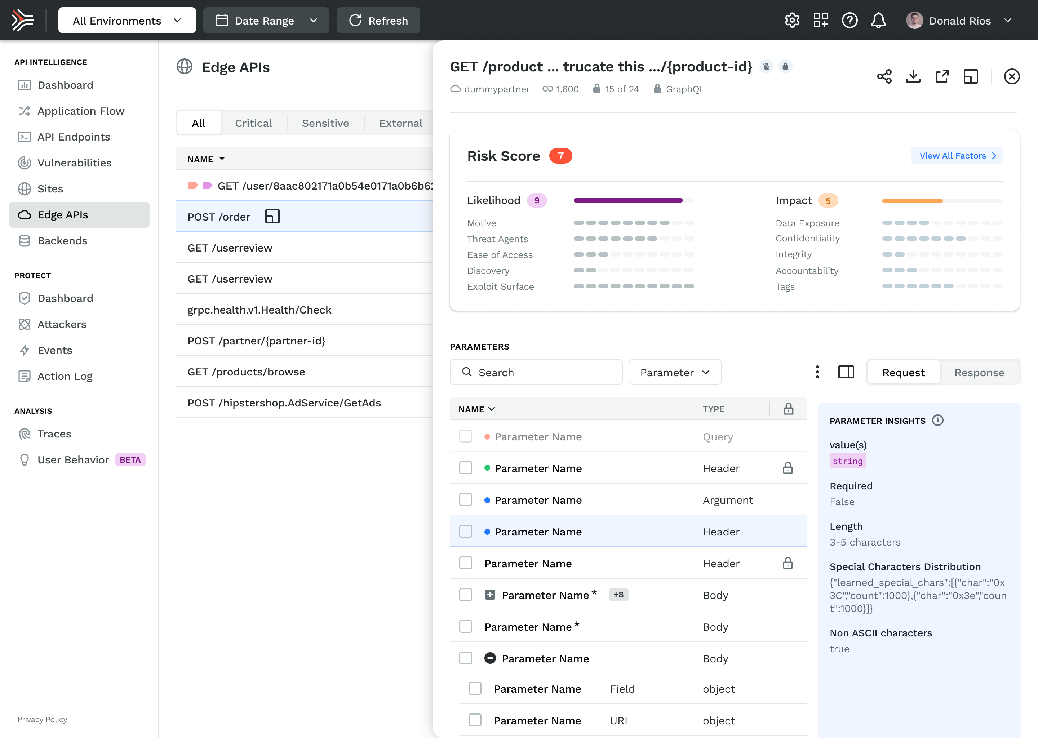Screen dimensions: 1038x738
Task: Check the Argument parameter row checkbox
Action: pyautogui.click(x=465, y=500)
